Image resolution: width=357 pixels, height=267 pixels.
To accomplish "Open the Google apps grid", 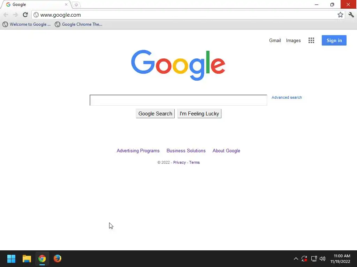I will point(311,40).
